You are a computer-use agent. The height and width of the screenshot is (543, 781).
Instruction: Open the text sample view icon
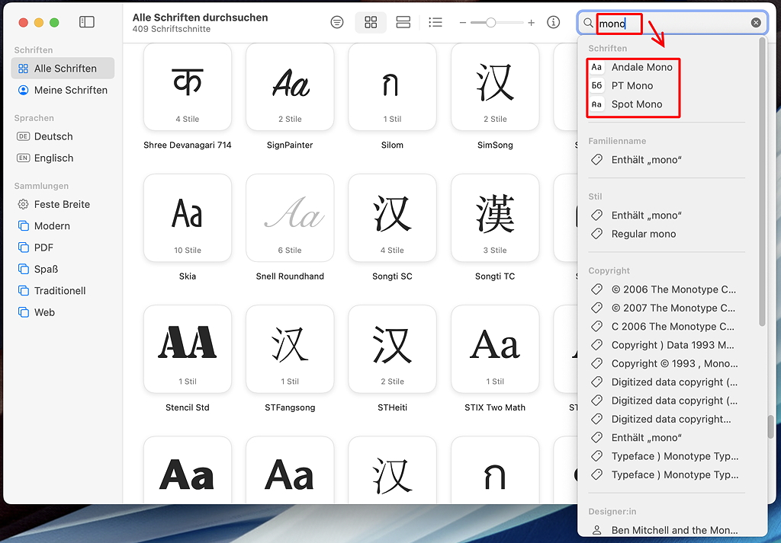(336, 22)
